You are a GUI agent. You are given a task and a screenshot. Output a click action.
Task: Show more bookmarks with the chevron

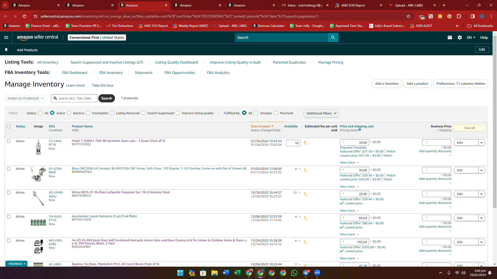coord(457,26)
